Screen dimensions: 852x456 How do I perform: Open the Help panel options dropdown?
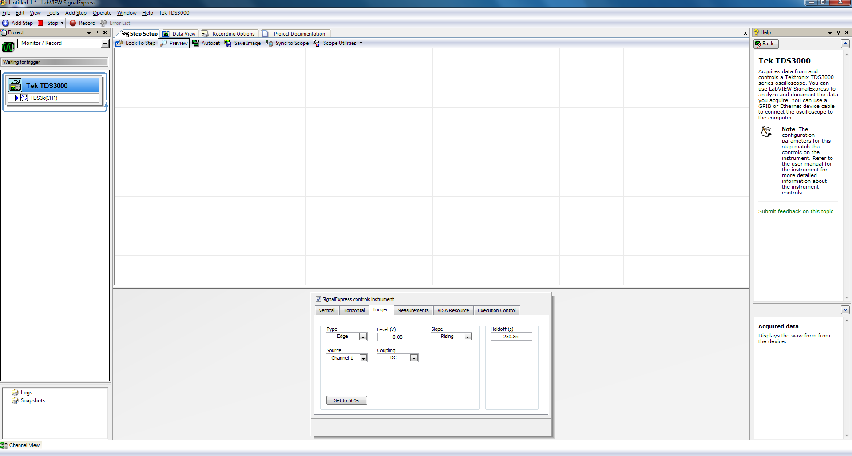point(830,33)
